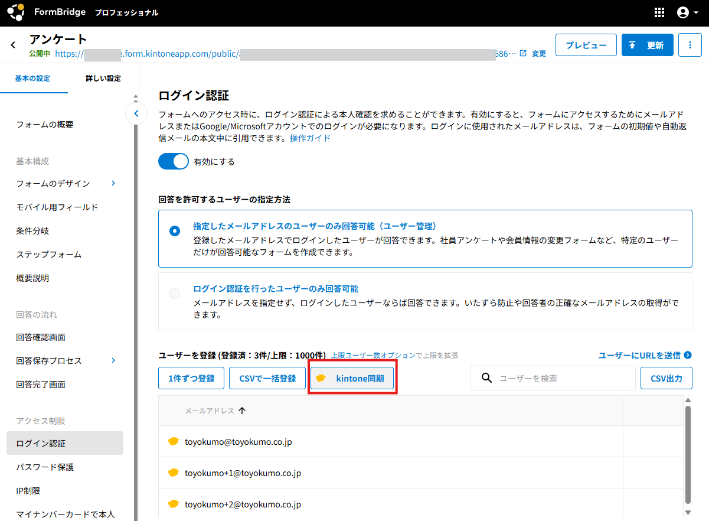Click the search magnifier icon

click(x=487, y=378)
